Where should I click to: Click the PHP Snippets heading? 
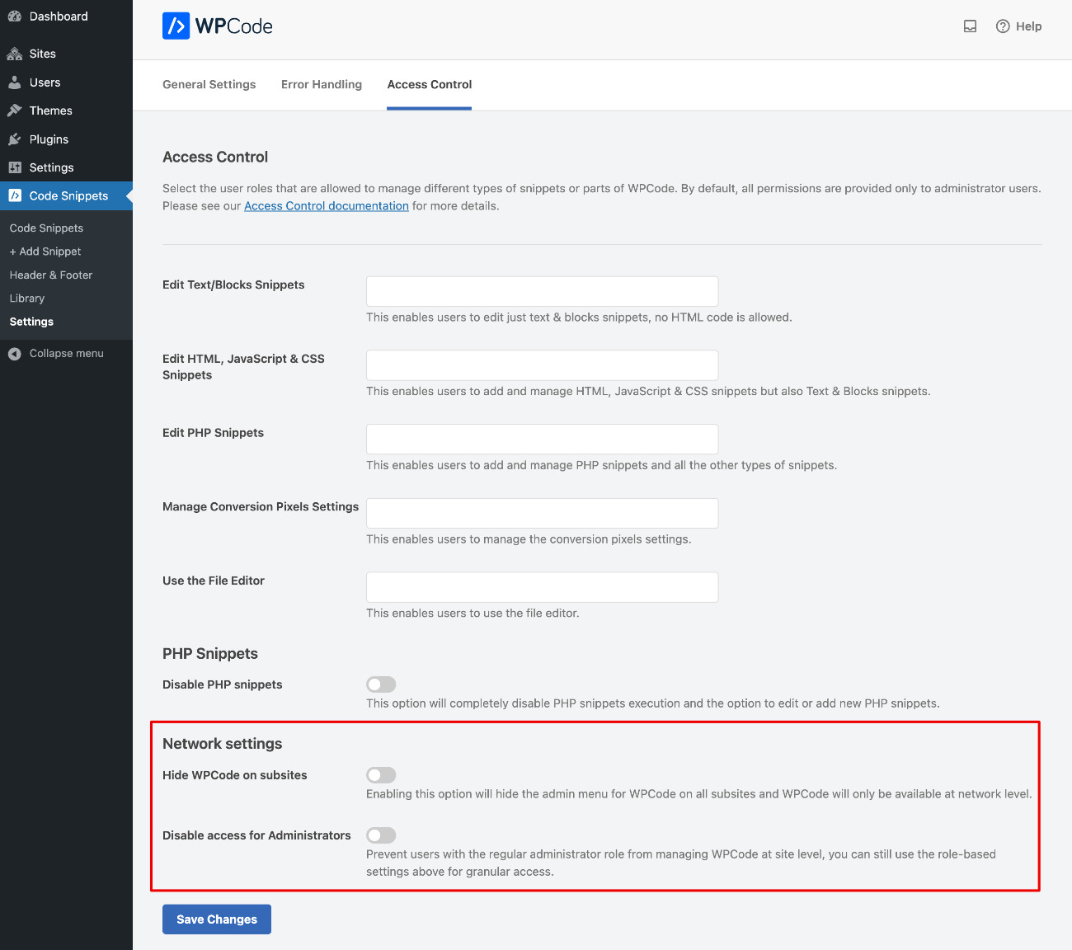pos(210,654)
